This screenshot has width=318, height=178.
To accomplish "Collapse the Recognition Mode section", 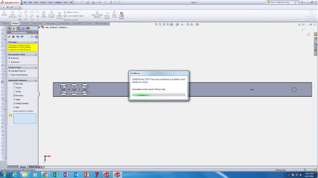I will [x=36, y=55].
